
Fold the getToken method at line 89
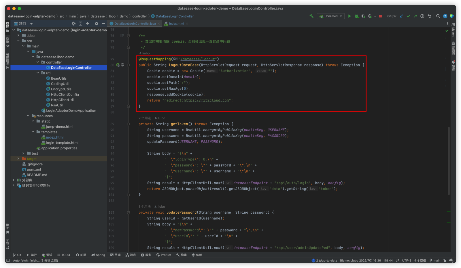pos(129,124)
